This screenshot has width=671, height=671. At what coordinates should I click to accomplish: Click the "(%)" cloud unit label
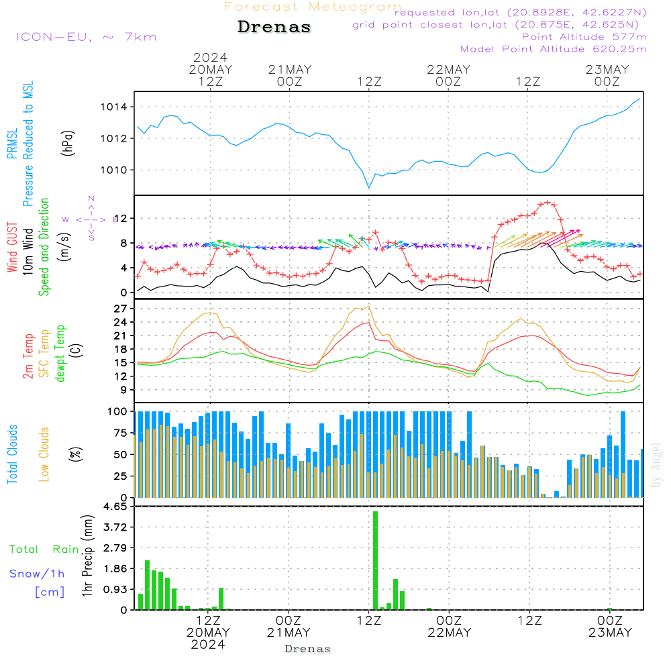tap(76, 454)
